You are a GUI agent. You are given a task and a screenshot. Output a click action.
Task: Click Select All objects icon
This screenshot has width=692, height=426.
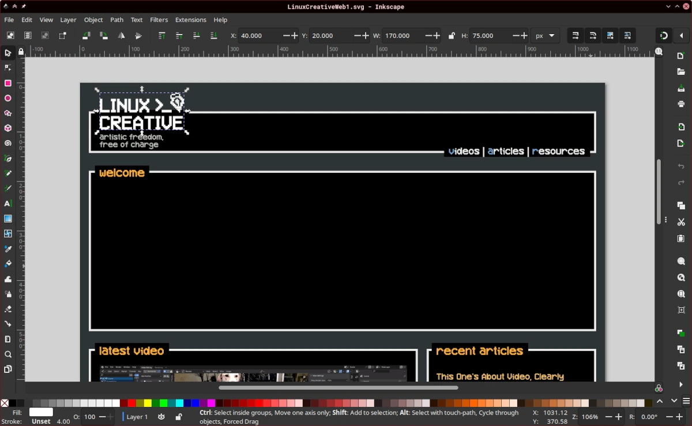[x=10, y=36]
